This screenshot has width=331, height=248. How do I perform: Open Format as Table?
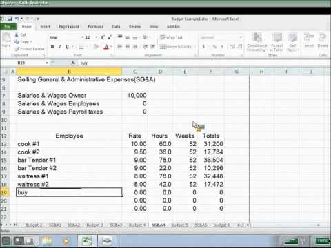[277, 42]
